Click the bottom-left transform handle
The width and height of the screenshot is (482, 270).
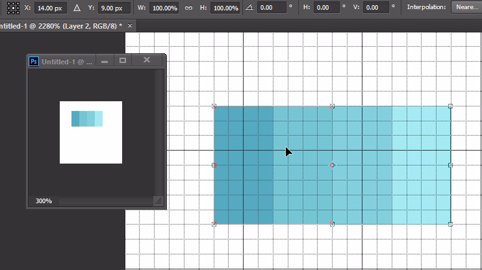pyautogui.click(x=214, y=224)
